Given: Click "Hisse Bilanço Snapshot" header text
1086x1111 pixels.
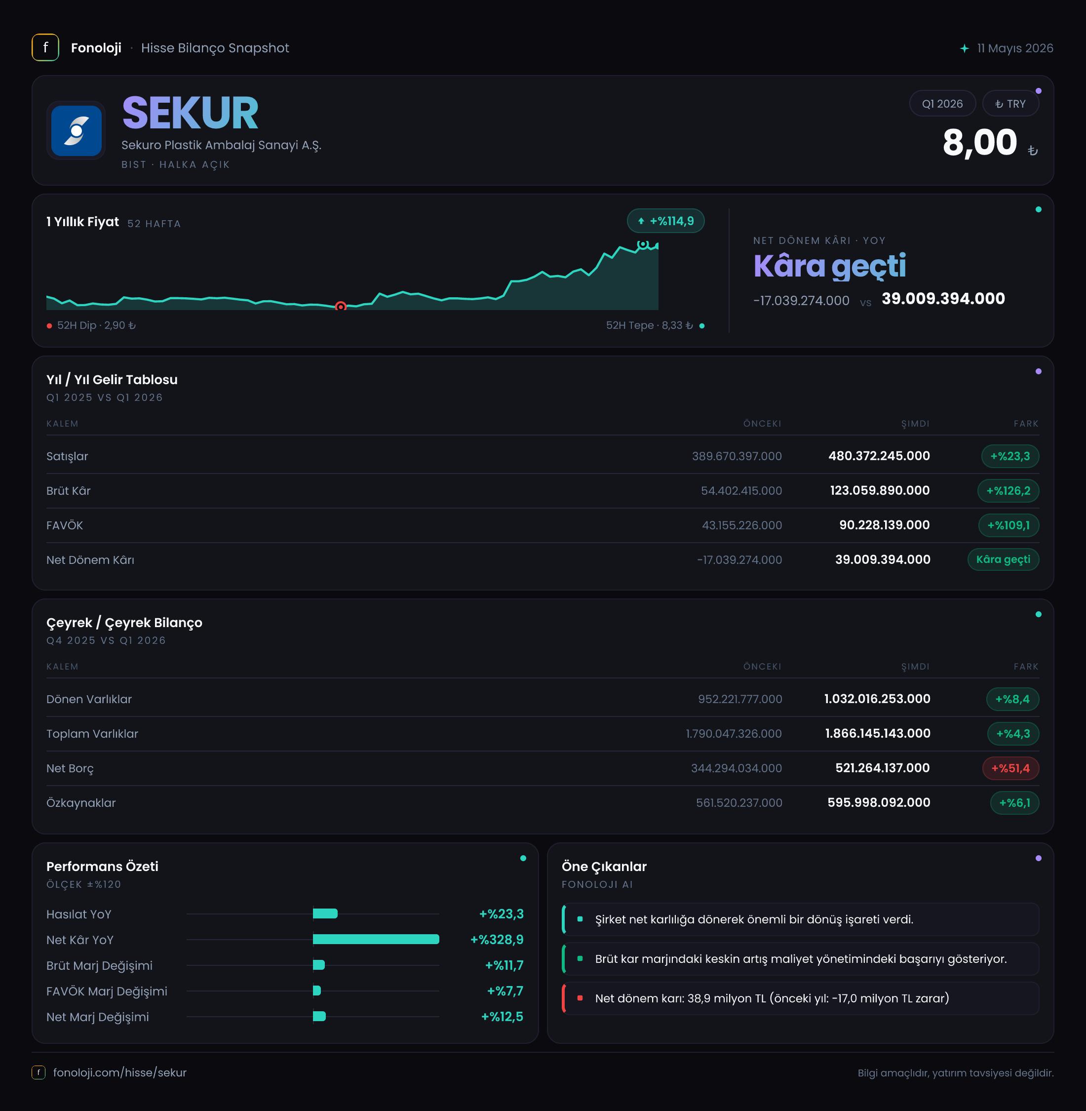Looking at the screenshot, I should coord(215,48).
